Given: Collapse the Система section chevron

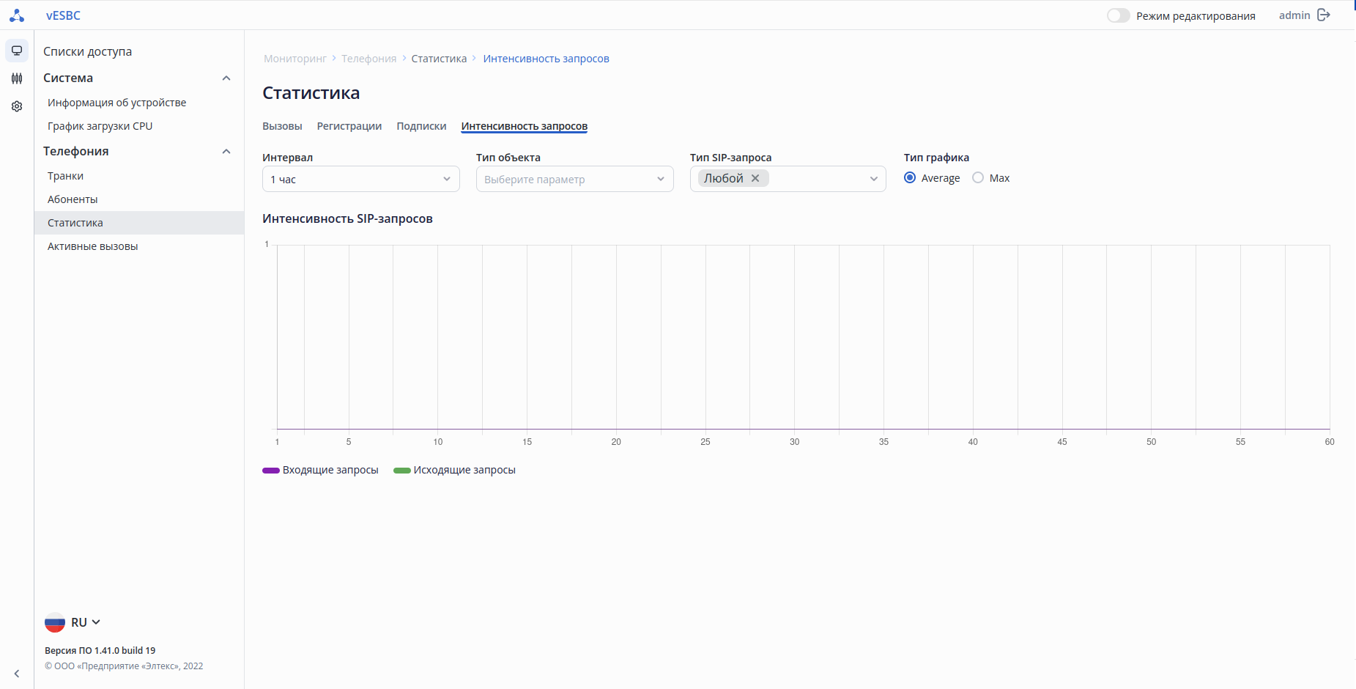Looking at the screenshot, I should point(226,78).
